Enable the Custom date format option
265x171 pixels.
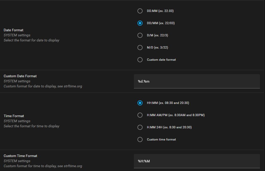(140, 60)
